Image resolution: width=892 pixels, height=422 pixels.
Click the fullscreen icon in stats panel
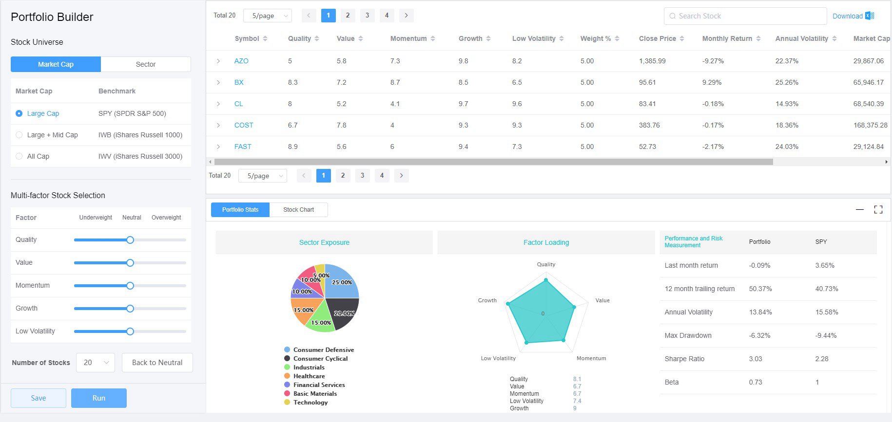click(878, 210)
